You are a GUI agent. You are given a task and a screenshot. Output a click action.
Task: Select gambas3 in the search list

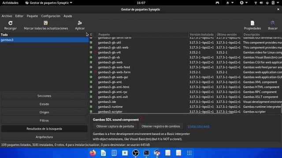pos(44,40)
